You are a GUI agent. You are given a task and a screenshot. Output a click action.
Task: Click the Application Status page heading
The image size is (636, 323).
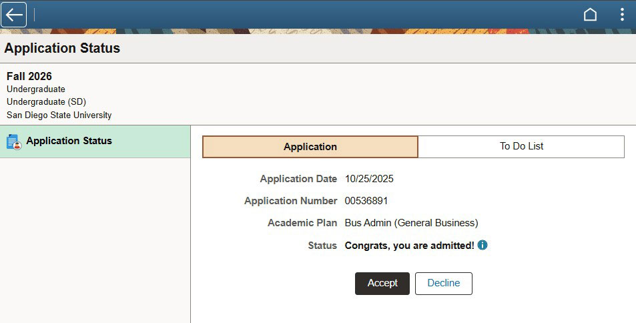coord(62,48)
